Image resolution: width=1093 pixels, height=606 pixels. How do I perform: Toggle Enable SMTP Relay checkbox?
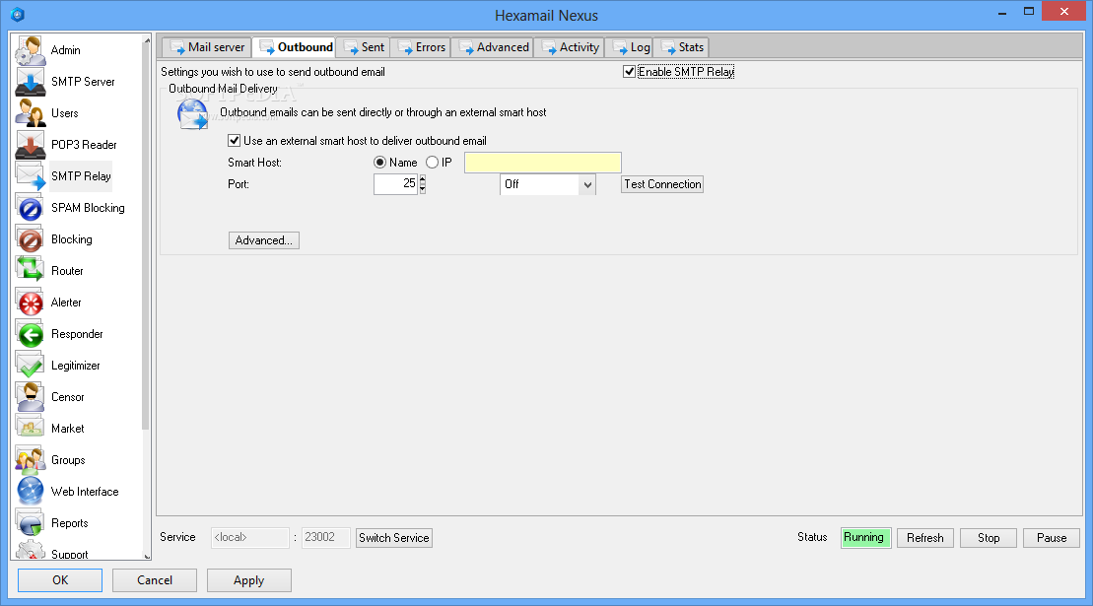pyautogui.click(x=629, y=72)
